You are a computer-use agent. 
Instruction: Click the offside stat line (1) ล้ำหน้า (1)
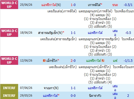(100, 78)
